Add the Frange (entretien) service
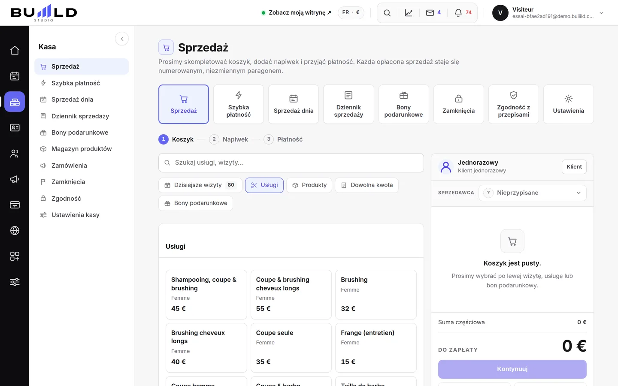 376,348
